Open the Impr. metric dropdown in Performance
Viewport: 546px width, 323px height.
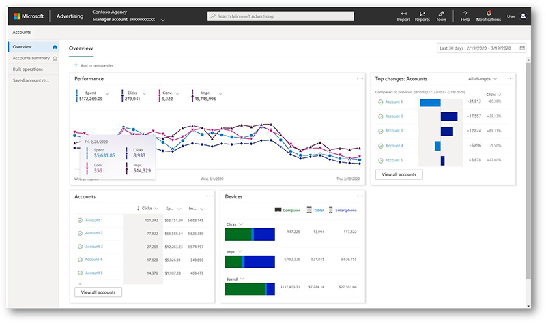[220, 93]
